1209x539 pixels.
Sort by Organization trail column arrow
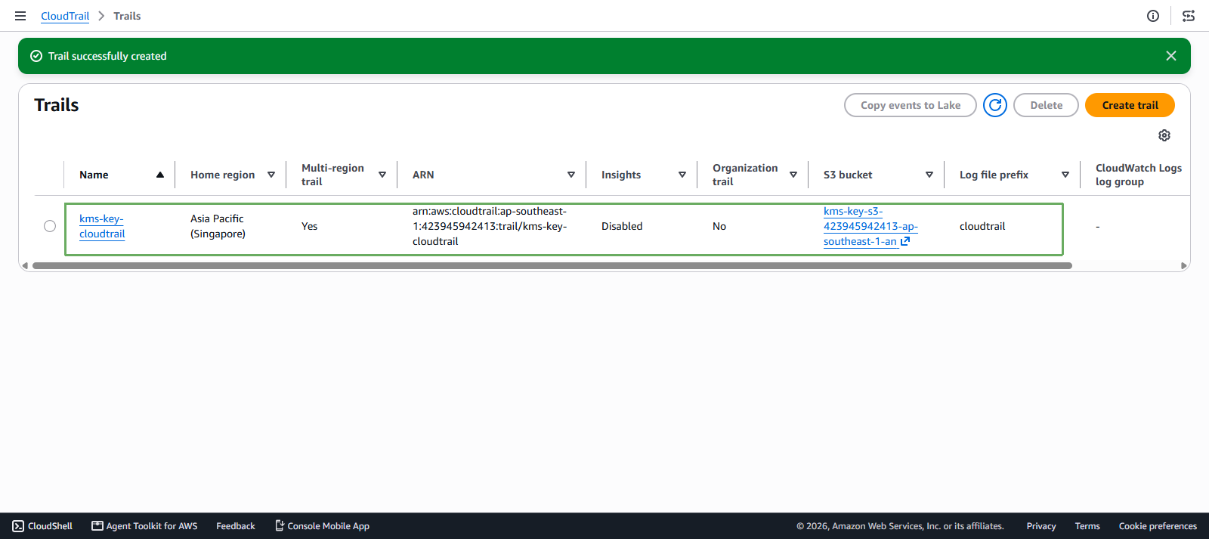click(793, 175)
